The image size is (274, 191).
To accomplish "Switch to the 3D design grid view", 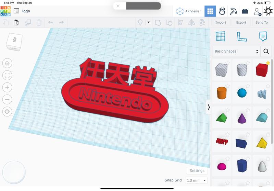I will [x=210, y=11].
